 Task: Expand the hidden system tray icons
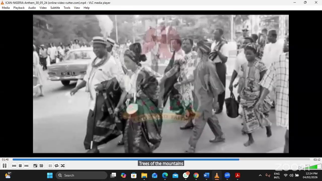tap(260, 175)
